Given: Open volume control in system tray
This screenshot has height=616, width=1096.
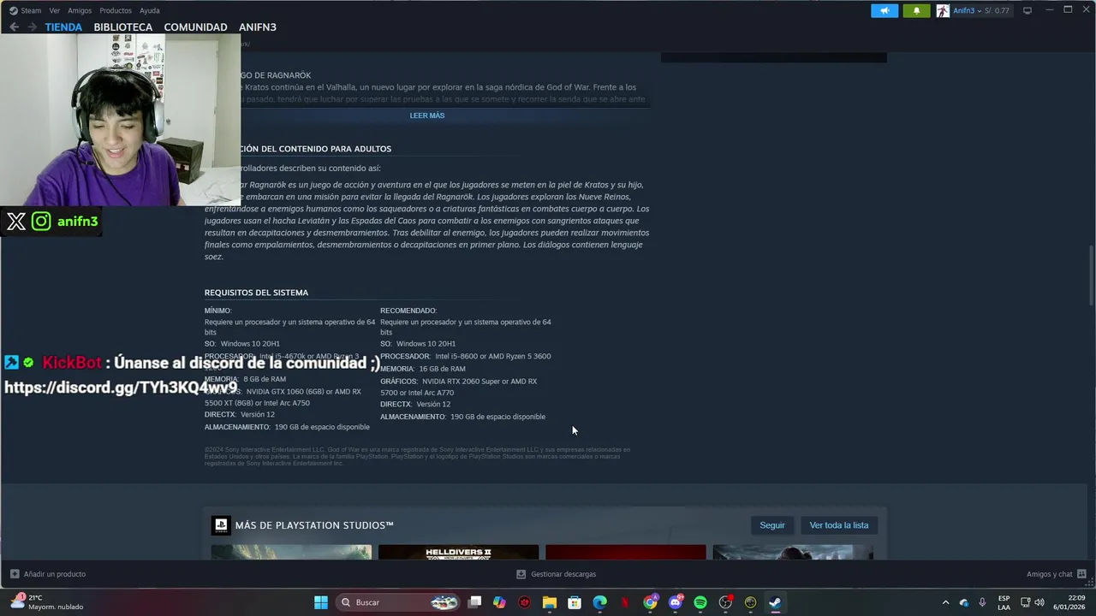Looking at the screenshot, I should 1039,602.
